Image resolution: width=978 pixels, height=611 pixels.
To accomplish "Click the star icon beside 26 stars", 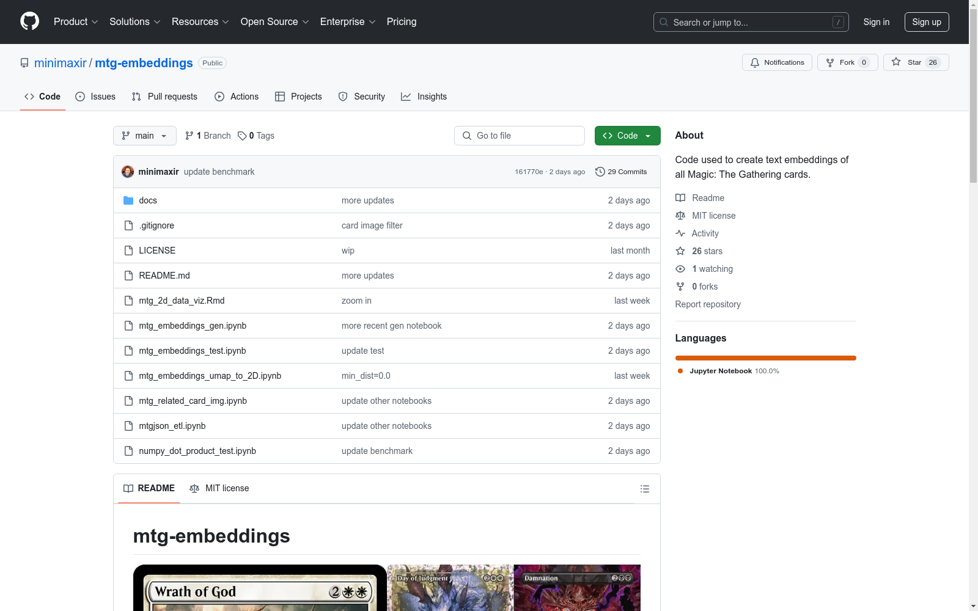I will (680, 251).
